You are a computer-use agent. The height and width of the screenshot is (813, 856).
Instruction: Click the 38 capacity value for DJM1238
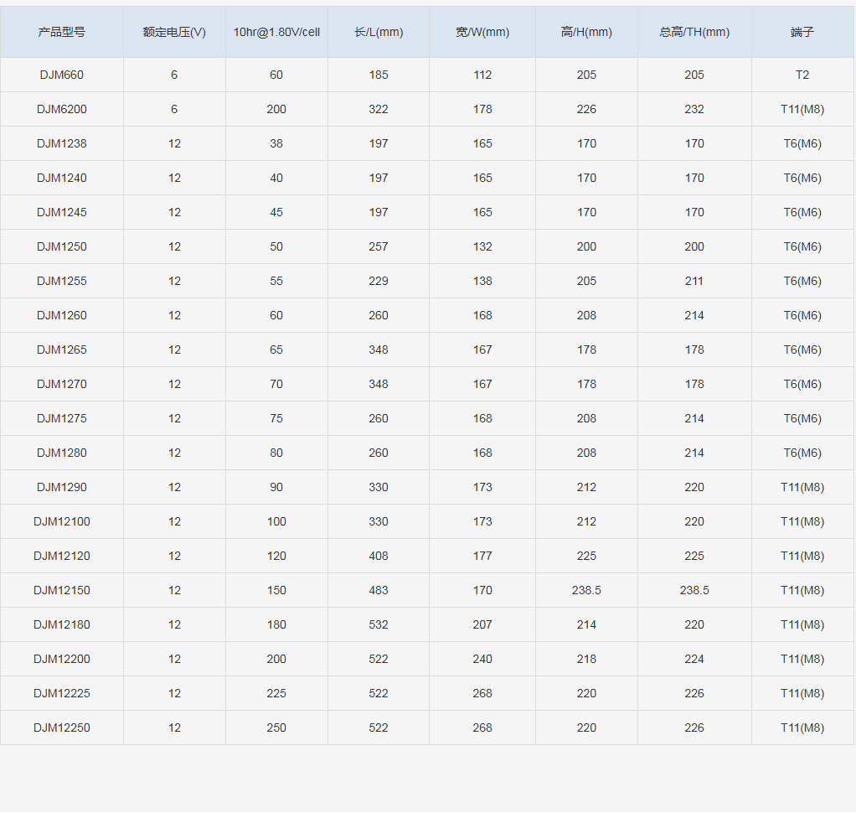click(x=276, y=143)
